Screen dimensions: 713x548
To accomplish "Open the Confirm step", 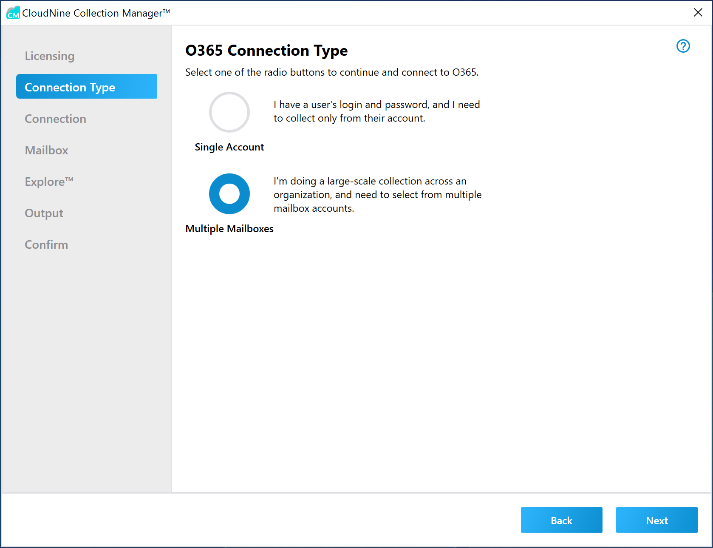I will tap(46, 244).
